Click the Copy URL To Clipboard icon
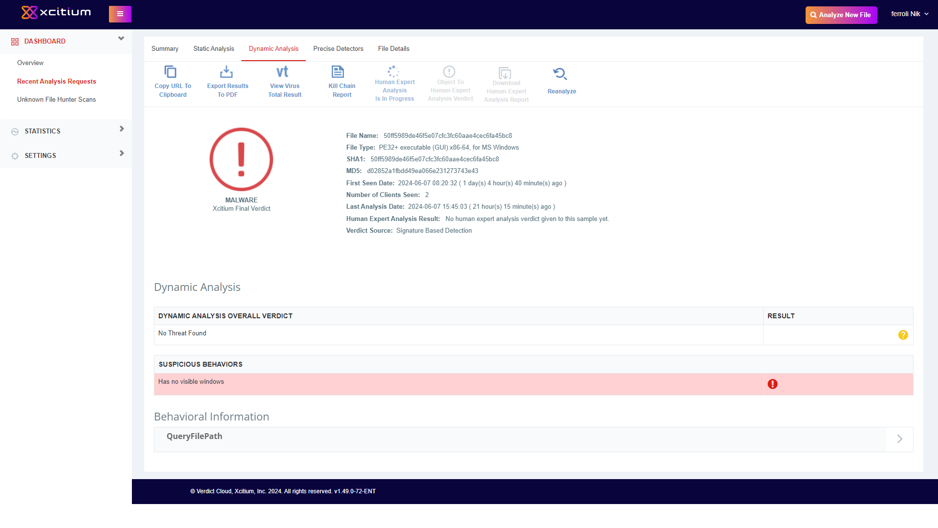Screen dimensions: 938x528 pos(171,72)
